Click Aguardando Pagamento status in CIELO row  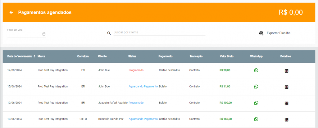143,119
